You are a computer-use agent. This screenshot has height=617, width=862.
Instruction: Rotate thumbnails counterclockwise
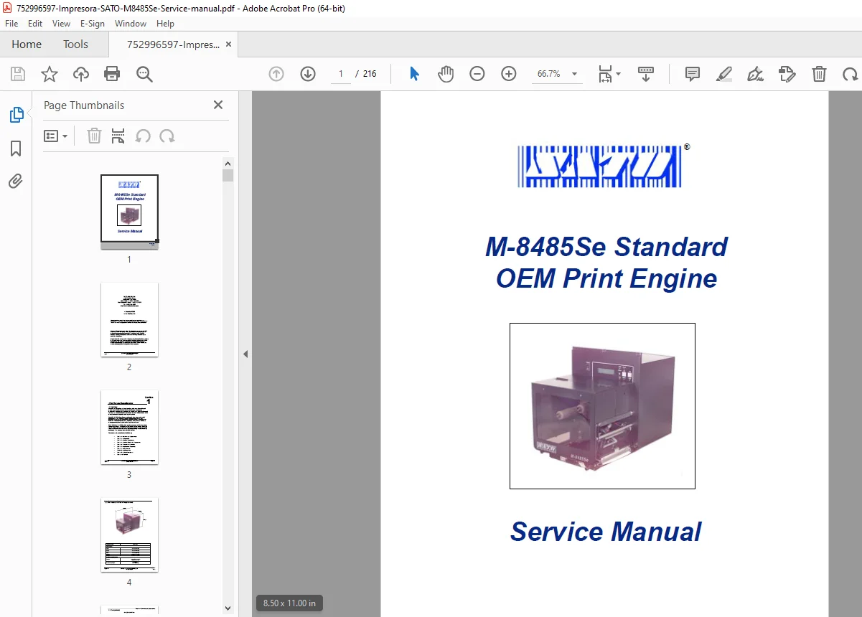click(143, 136)
